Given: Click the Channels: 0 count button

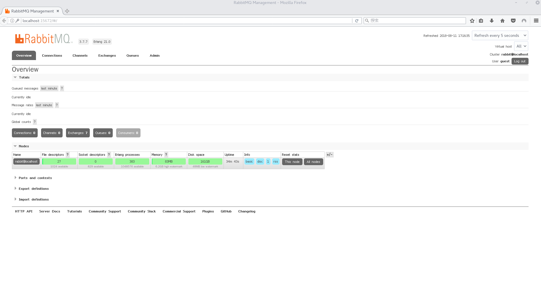Looking at the screenshot, I should pos(52,133).
